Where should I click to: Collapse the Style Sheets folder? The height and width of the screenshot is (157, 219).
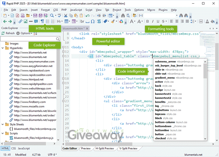click(3, 124)
